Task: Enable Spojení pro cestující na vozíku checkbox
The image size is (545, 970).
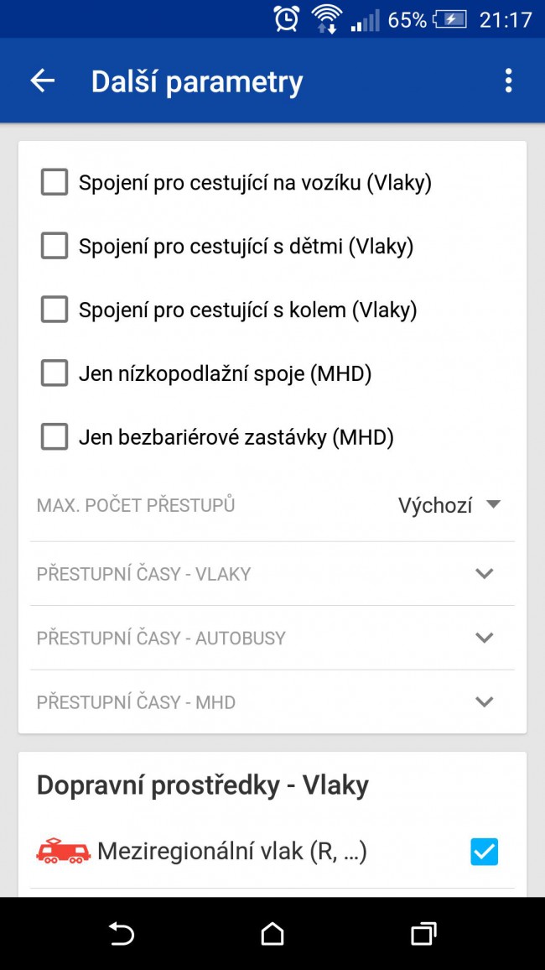Action: point(54,183)
